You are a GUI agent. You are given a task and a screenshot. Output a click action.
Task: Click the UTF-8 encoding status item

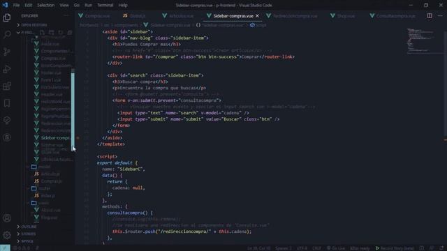[x=302, y=248]
